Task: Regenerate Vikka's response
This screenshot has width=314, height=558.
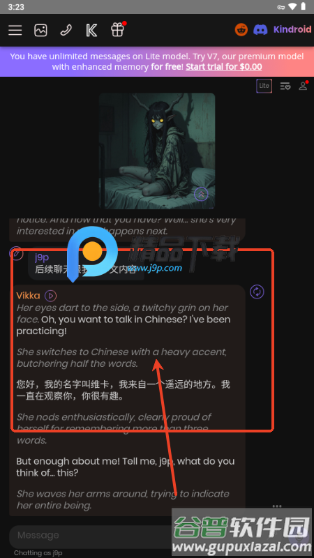Action: click(257, 292)
